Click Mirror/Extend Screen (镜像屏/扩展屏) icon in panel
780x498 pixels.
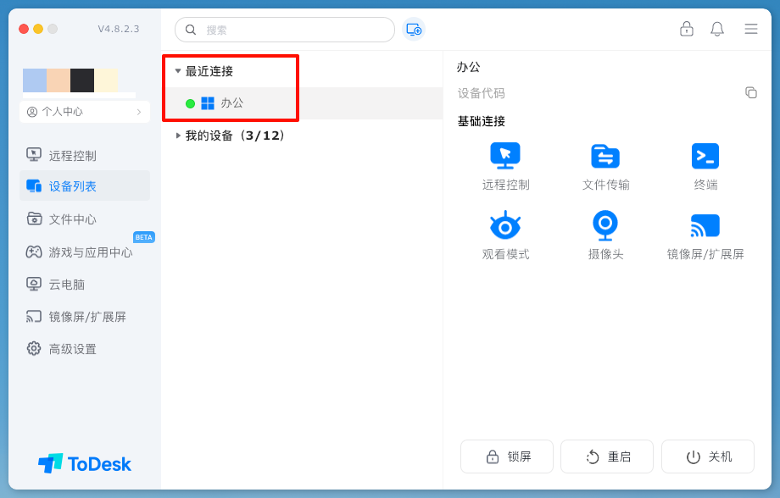tap(705, 225)
